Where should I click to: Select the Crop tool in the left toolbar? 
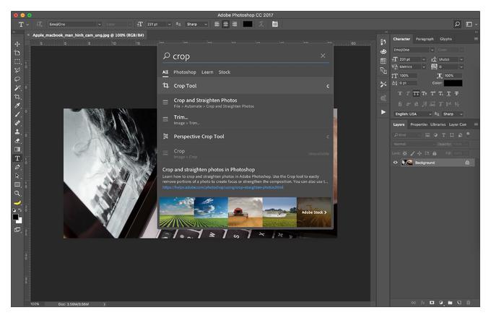(17, 97)
